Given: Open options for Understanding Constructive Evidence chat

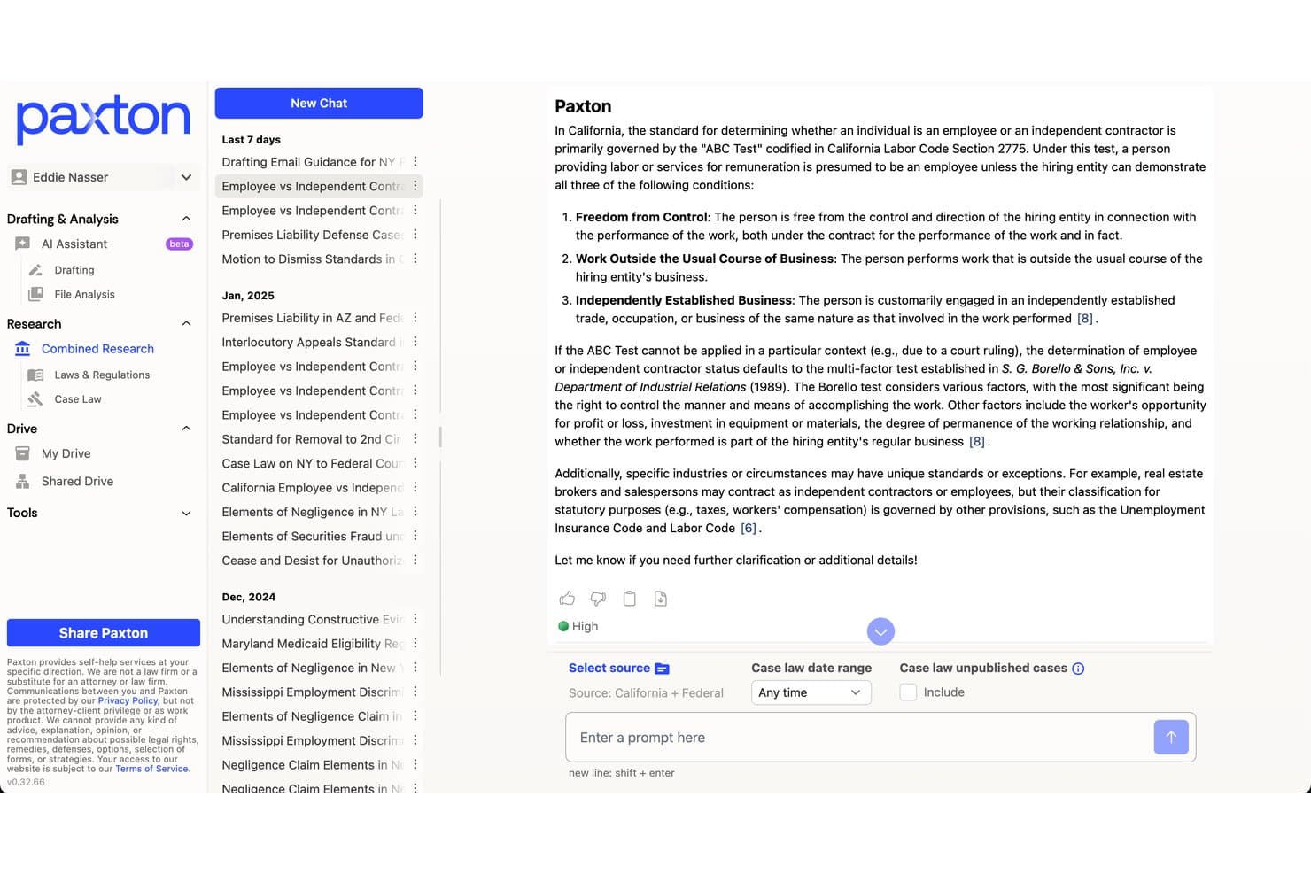Looking at the screenshot, I should tap(415, 620).
